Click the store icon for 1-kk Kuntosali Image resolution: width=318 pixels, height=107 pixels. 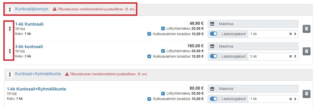(212, 24)
